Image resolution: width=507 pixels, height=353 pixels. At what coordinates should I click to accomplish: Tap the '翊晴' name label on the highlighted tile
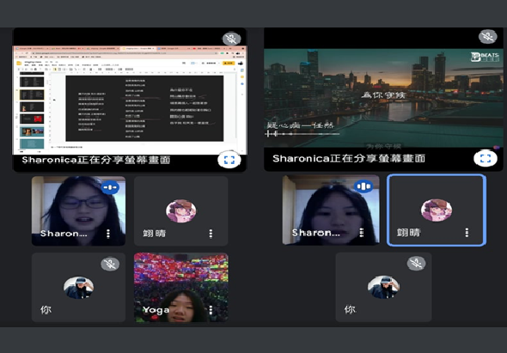pyautogui.click(x=409, y=233)
